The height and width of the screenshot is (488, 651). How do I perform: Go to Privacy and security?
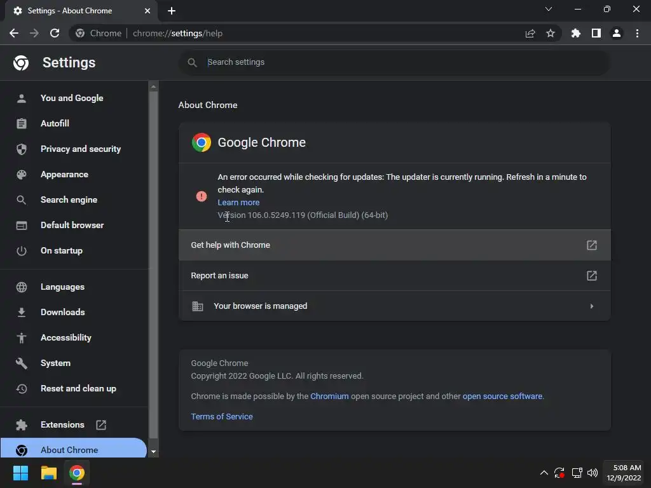point(81,149)
